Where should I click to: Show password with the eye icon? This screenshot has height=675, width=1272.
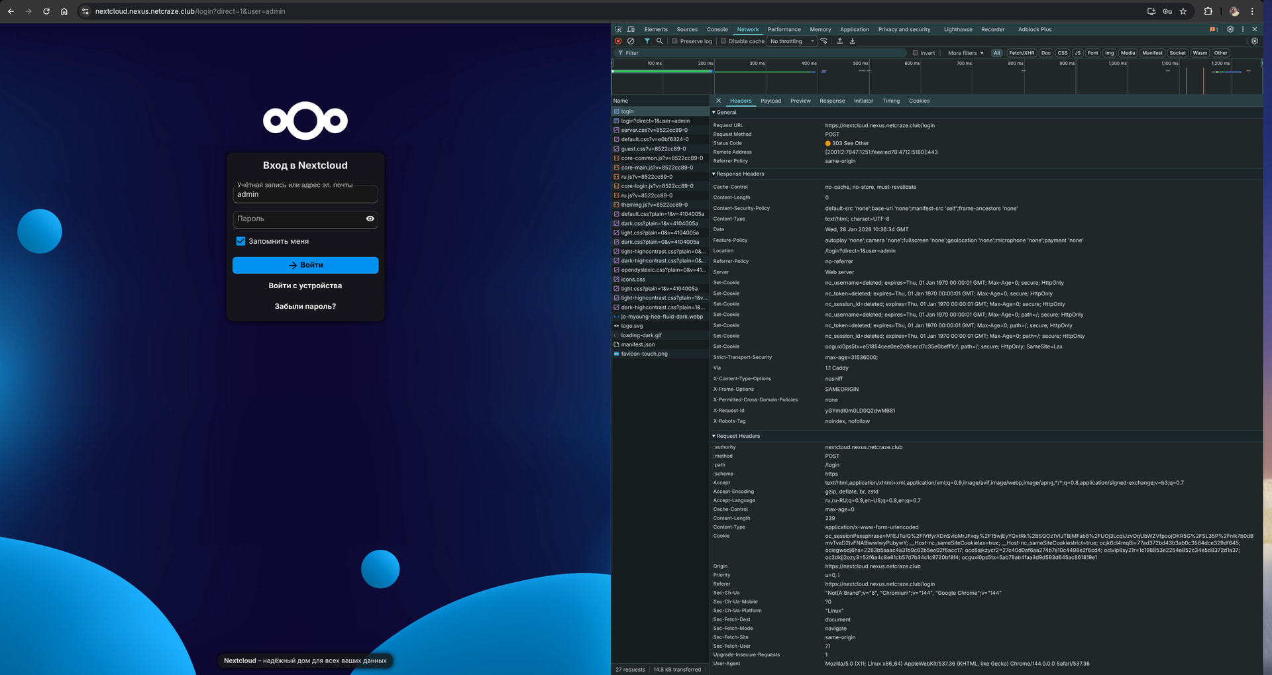click(370, 219)
